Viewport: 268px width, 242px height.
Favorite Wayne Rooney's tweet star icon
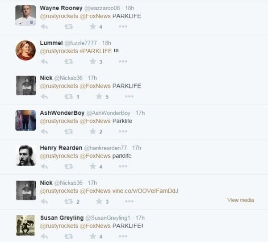pyautogui.click(x=93, y=26)
